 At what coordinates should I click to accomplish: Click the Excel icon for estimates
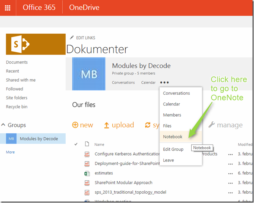click(x=87, y=173)
